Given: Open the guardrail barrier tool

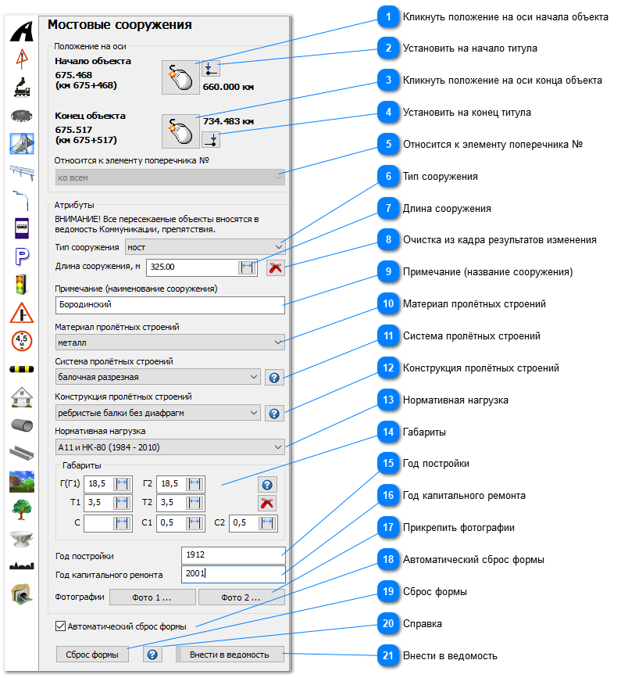Looking at the screenshot, I should pyautogui.click(x=21, y=171).
